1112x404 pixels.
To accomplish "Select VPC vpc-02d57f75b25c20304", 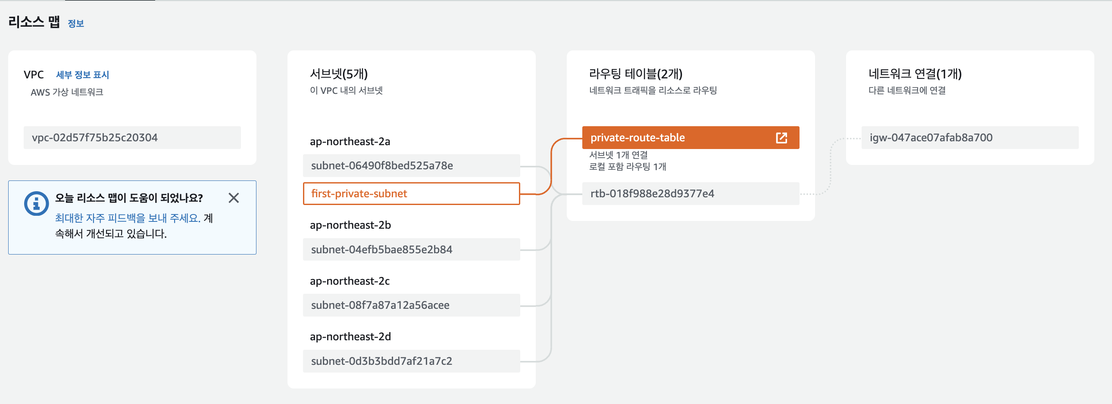I will (x=131, y=137).
